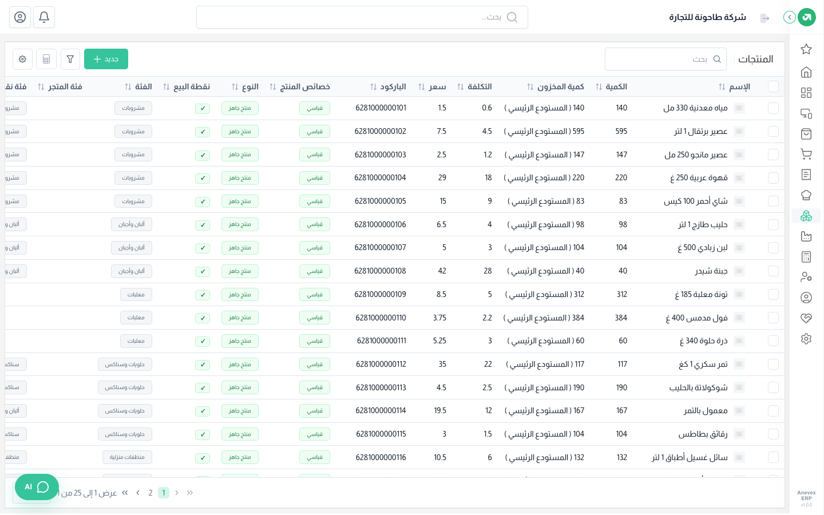This screenshot has width=824, height=515.
Task: Sort the table by the الباركود column
Action: point(373,87)
